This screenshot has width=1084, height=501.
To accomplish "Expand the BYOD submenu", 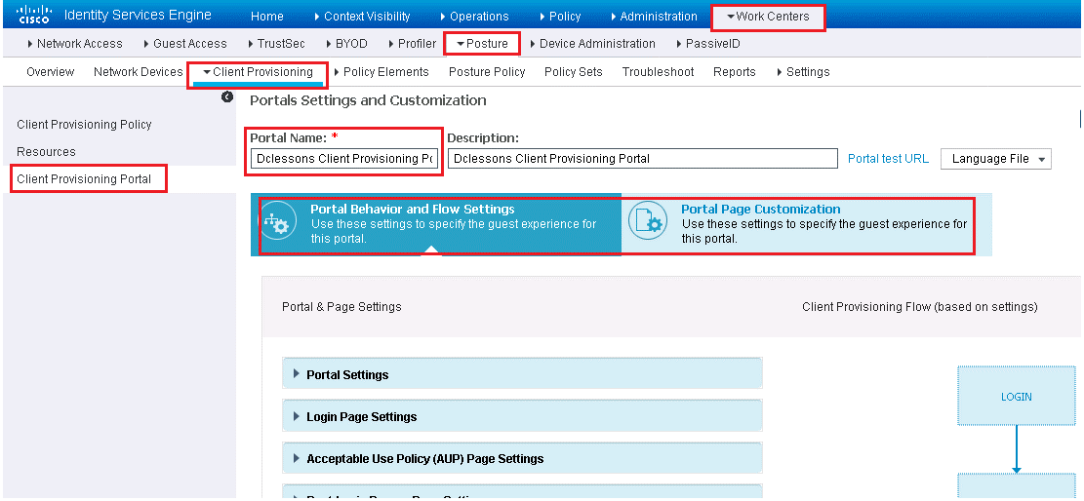I will (346, 44).
